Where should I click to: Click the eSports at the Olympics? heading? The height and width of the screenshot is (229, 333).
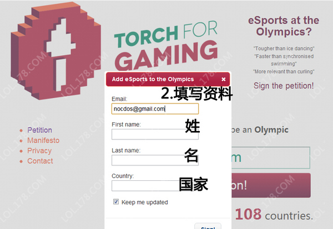click(284, 26)
